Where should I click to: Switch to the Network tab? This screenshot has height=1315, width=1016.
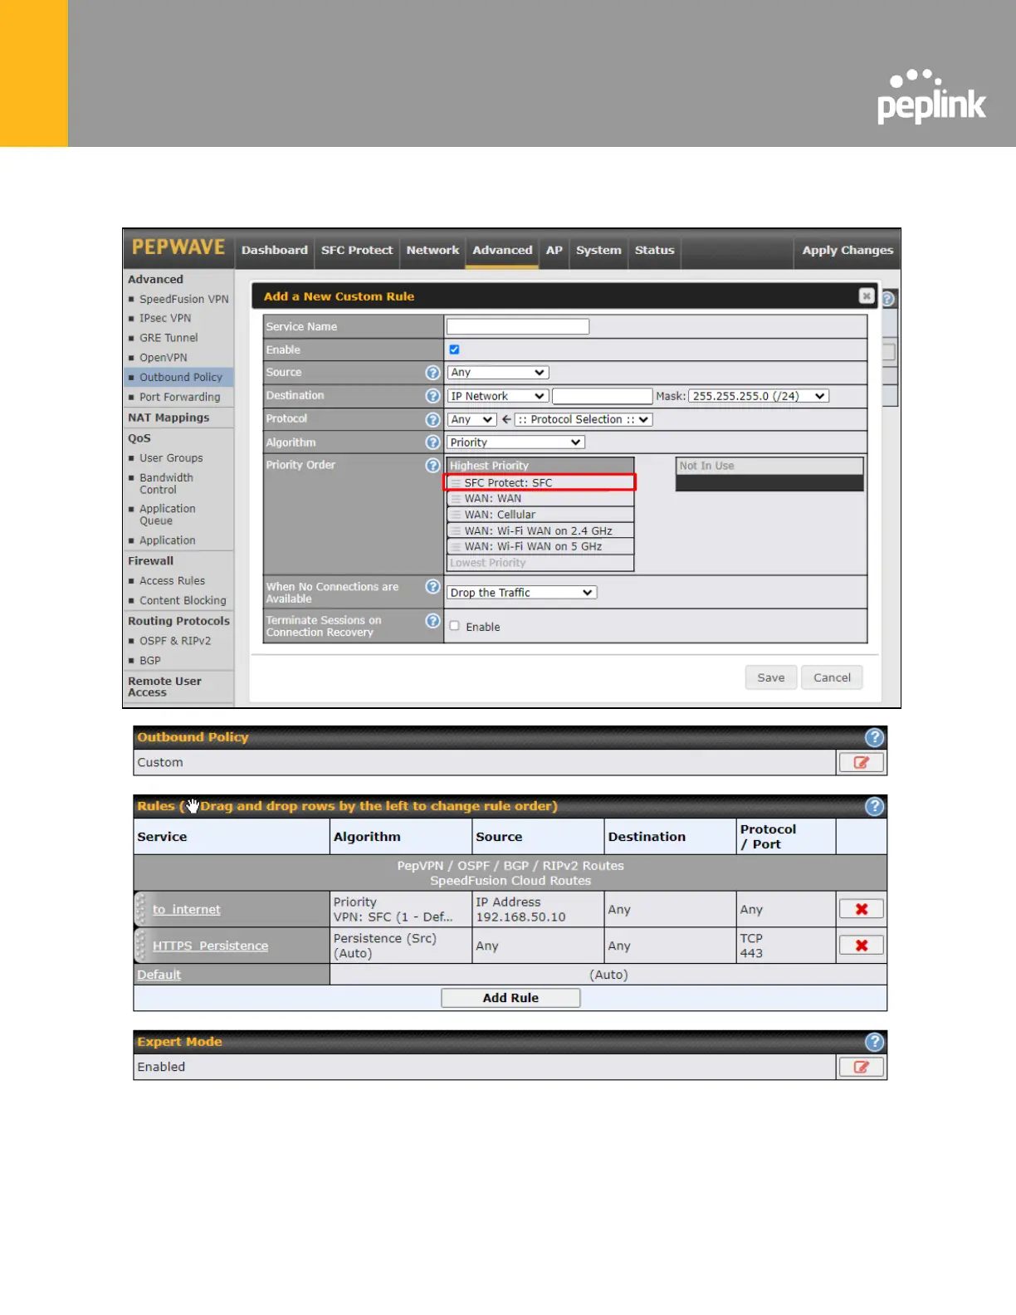click(432, 250)
